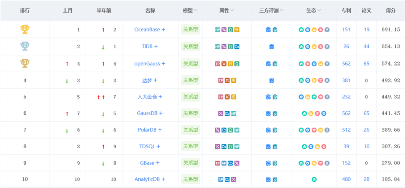Viewport: 405px width, 188px height.
Task: Click patent count 151 for OceanBase
Action: point(346,30)
